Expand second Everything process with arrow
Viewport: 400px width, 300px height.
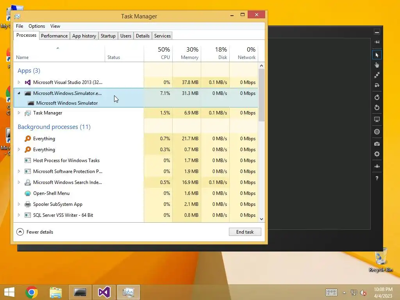[19, 150]
